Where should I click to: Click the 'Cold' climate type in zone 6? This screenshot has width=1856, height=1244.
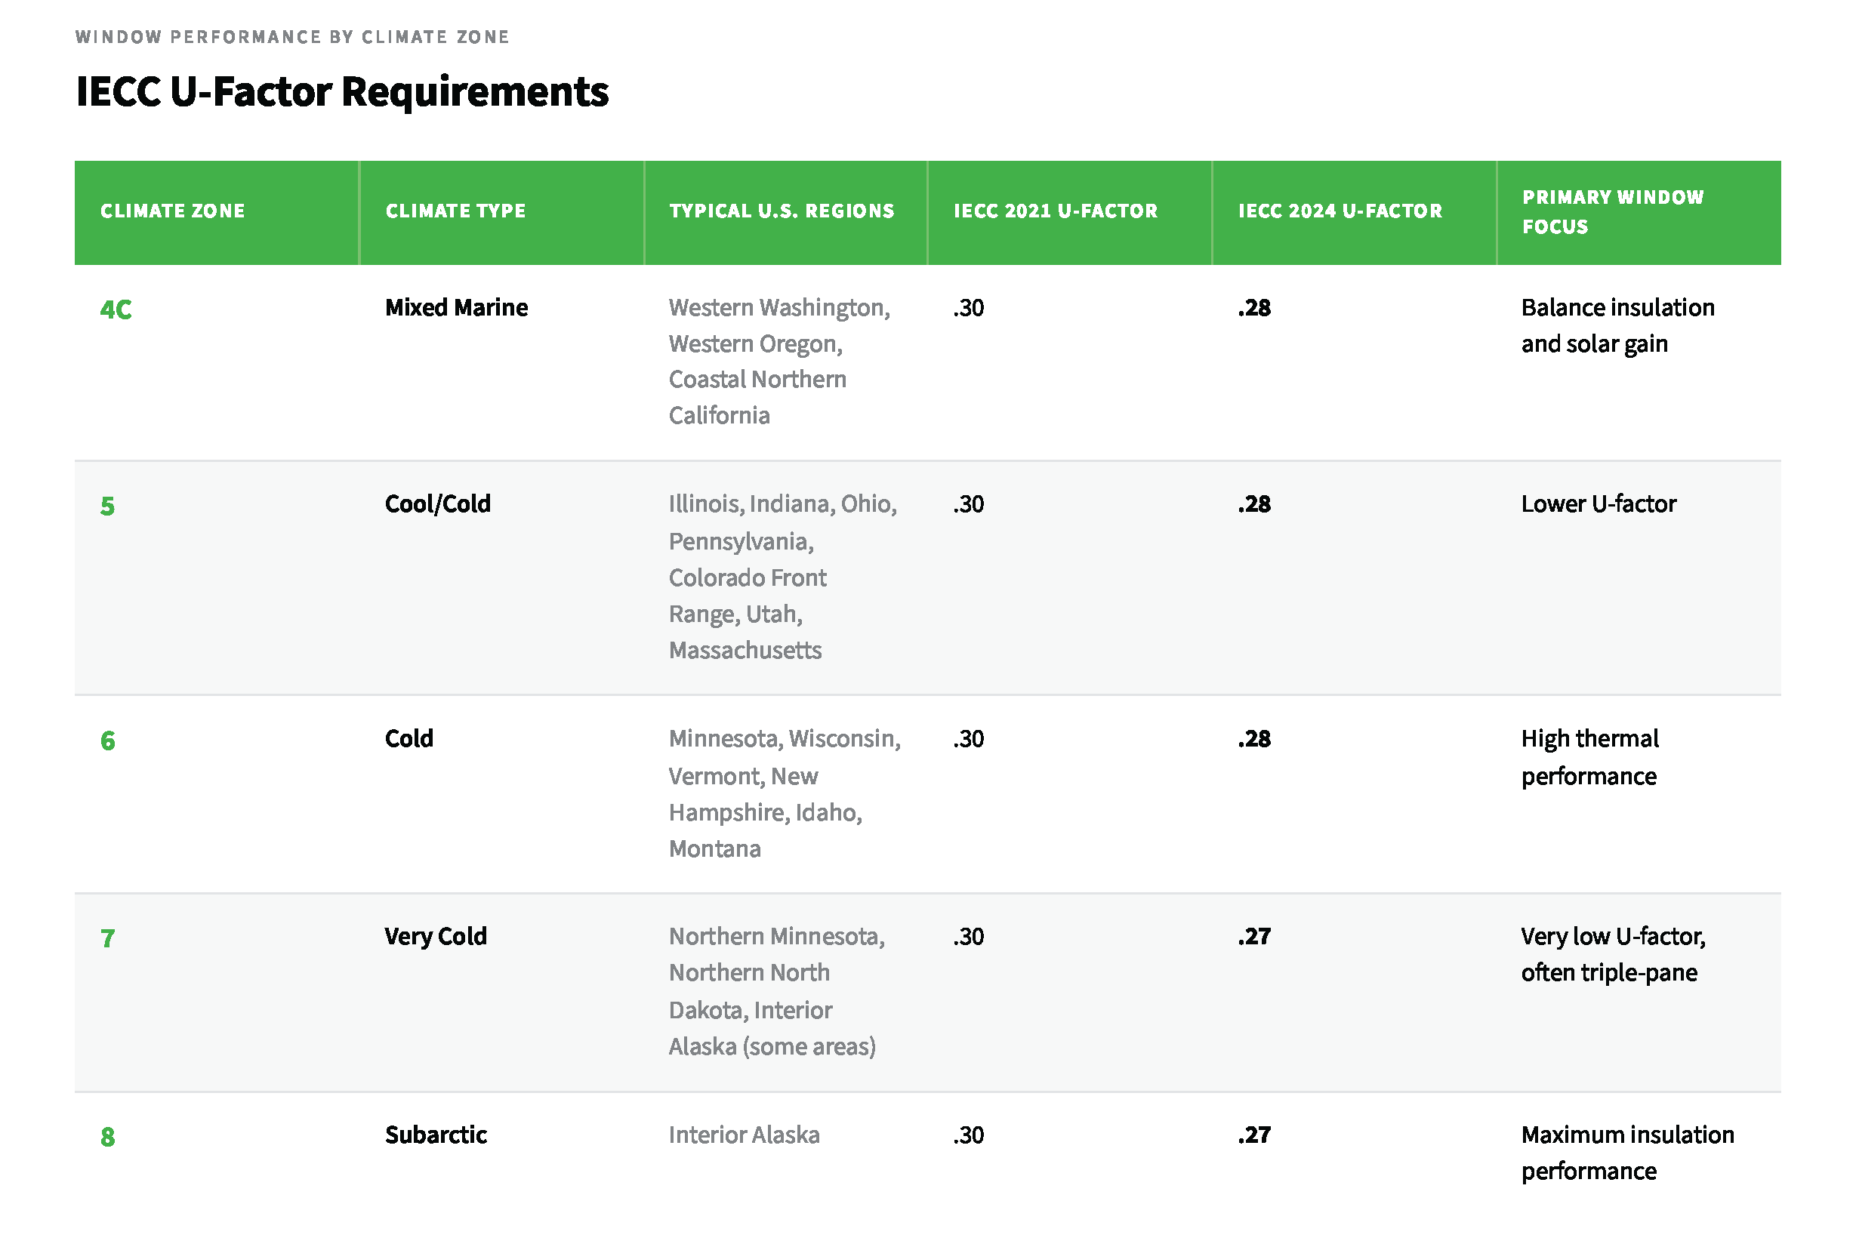(x=409, y=740)
